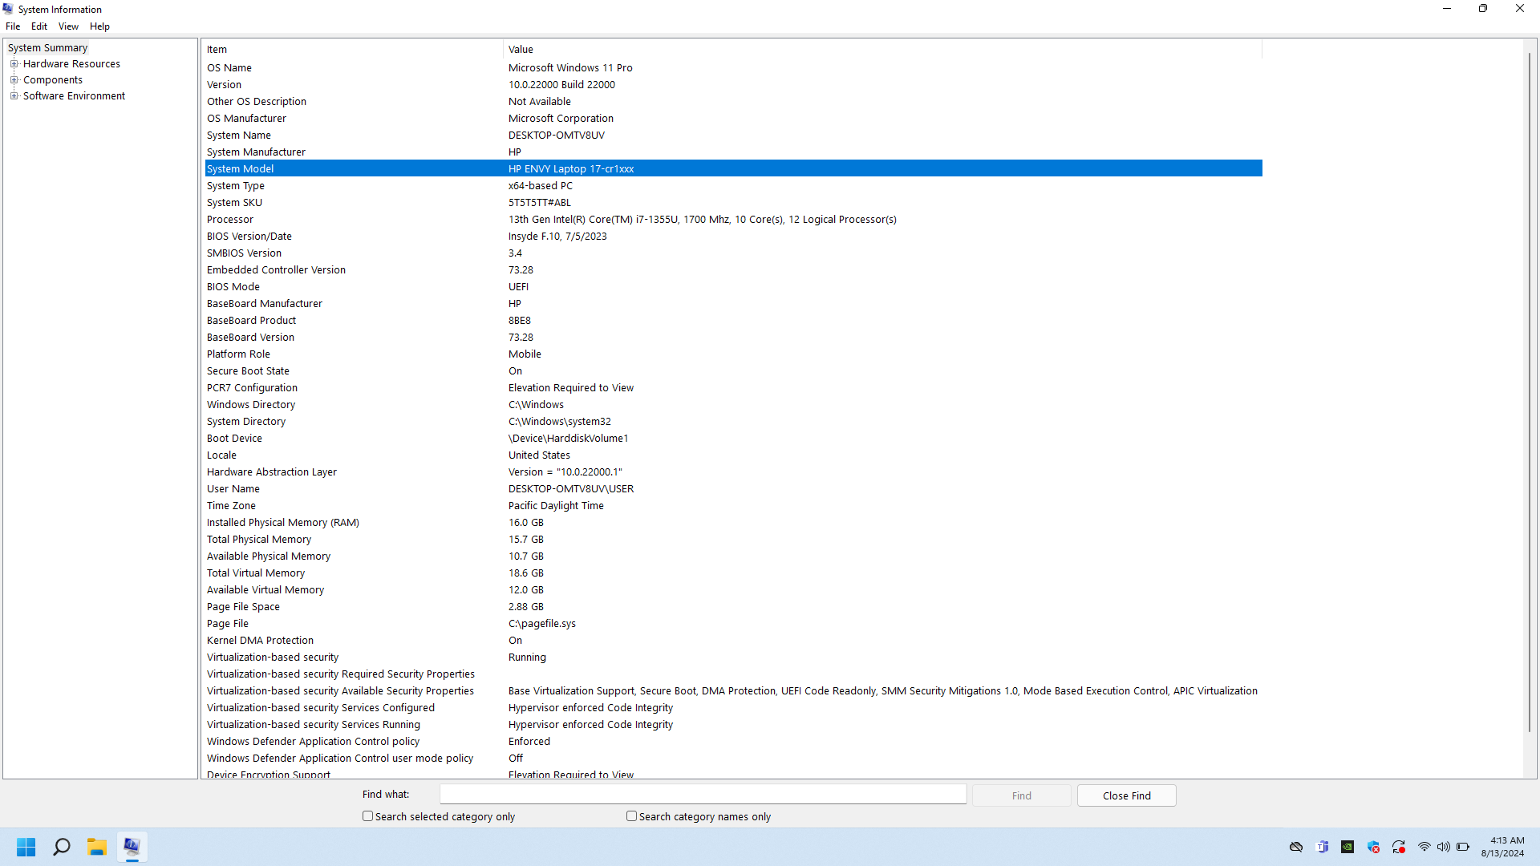Open Microsoft Teams tray icon
The height and width of the screenshot is (866, 1540).
click(x=1323, y=847)
